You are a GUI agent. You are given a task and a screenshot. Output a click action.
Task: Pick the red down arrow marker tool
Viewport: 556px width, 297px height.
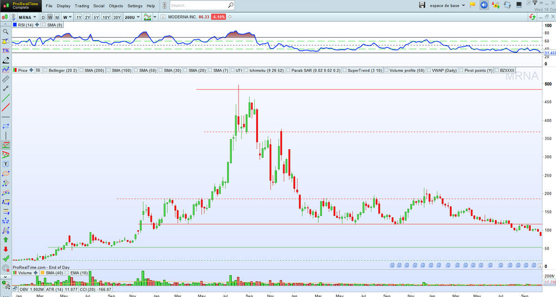6,249
